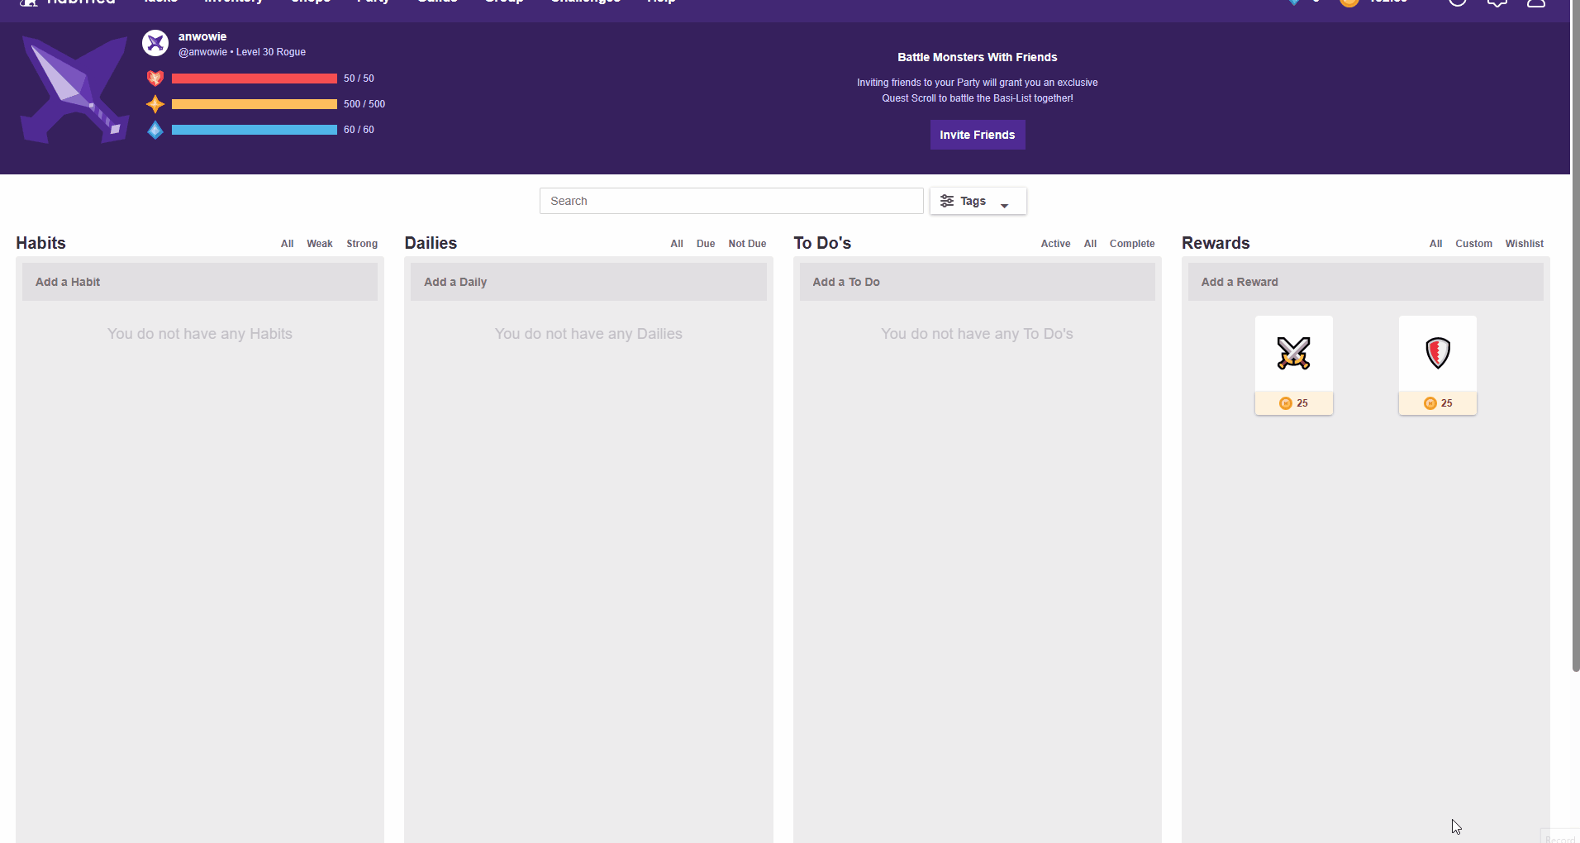Click the health heart icon

click(x=155, y=79)
